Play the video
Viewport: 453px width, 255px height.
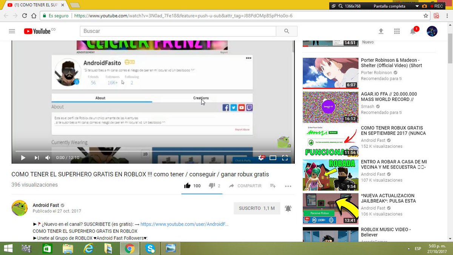coord(23,158)
